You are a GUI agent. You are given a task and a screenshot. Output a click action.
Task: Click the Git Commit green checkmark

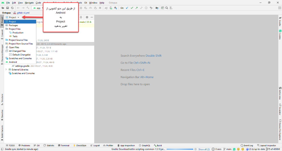click(x=132, y=8)
